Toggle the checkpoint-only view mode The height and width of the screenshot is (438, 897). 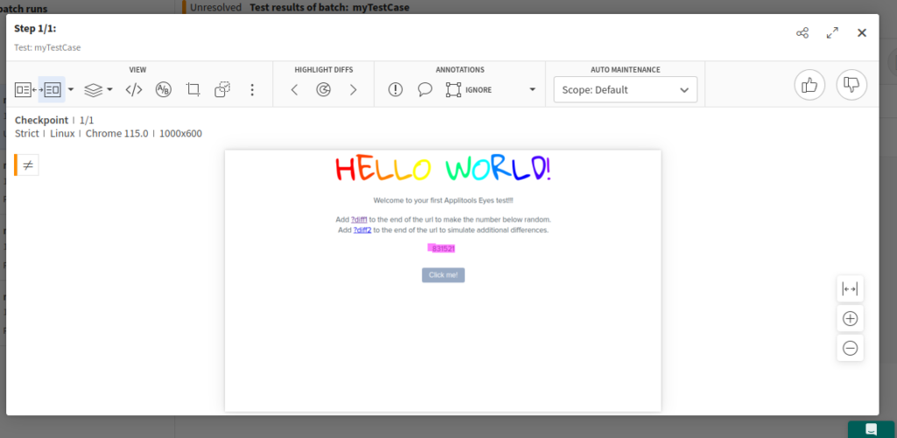tap(52, 89)
